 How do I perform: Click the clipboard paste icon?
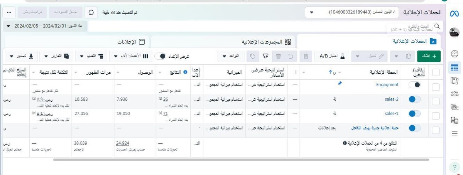tap(306, 56)
